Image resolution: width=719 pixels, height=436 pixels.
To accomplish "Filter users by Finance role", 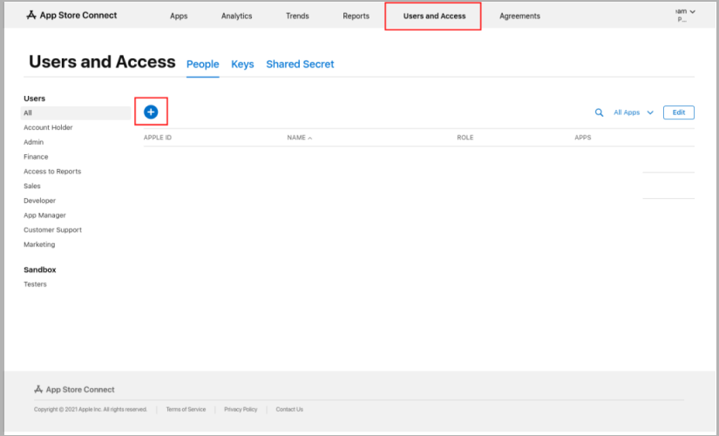I will (x=36, y=157).
